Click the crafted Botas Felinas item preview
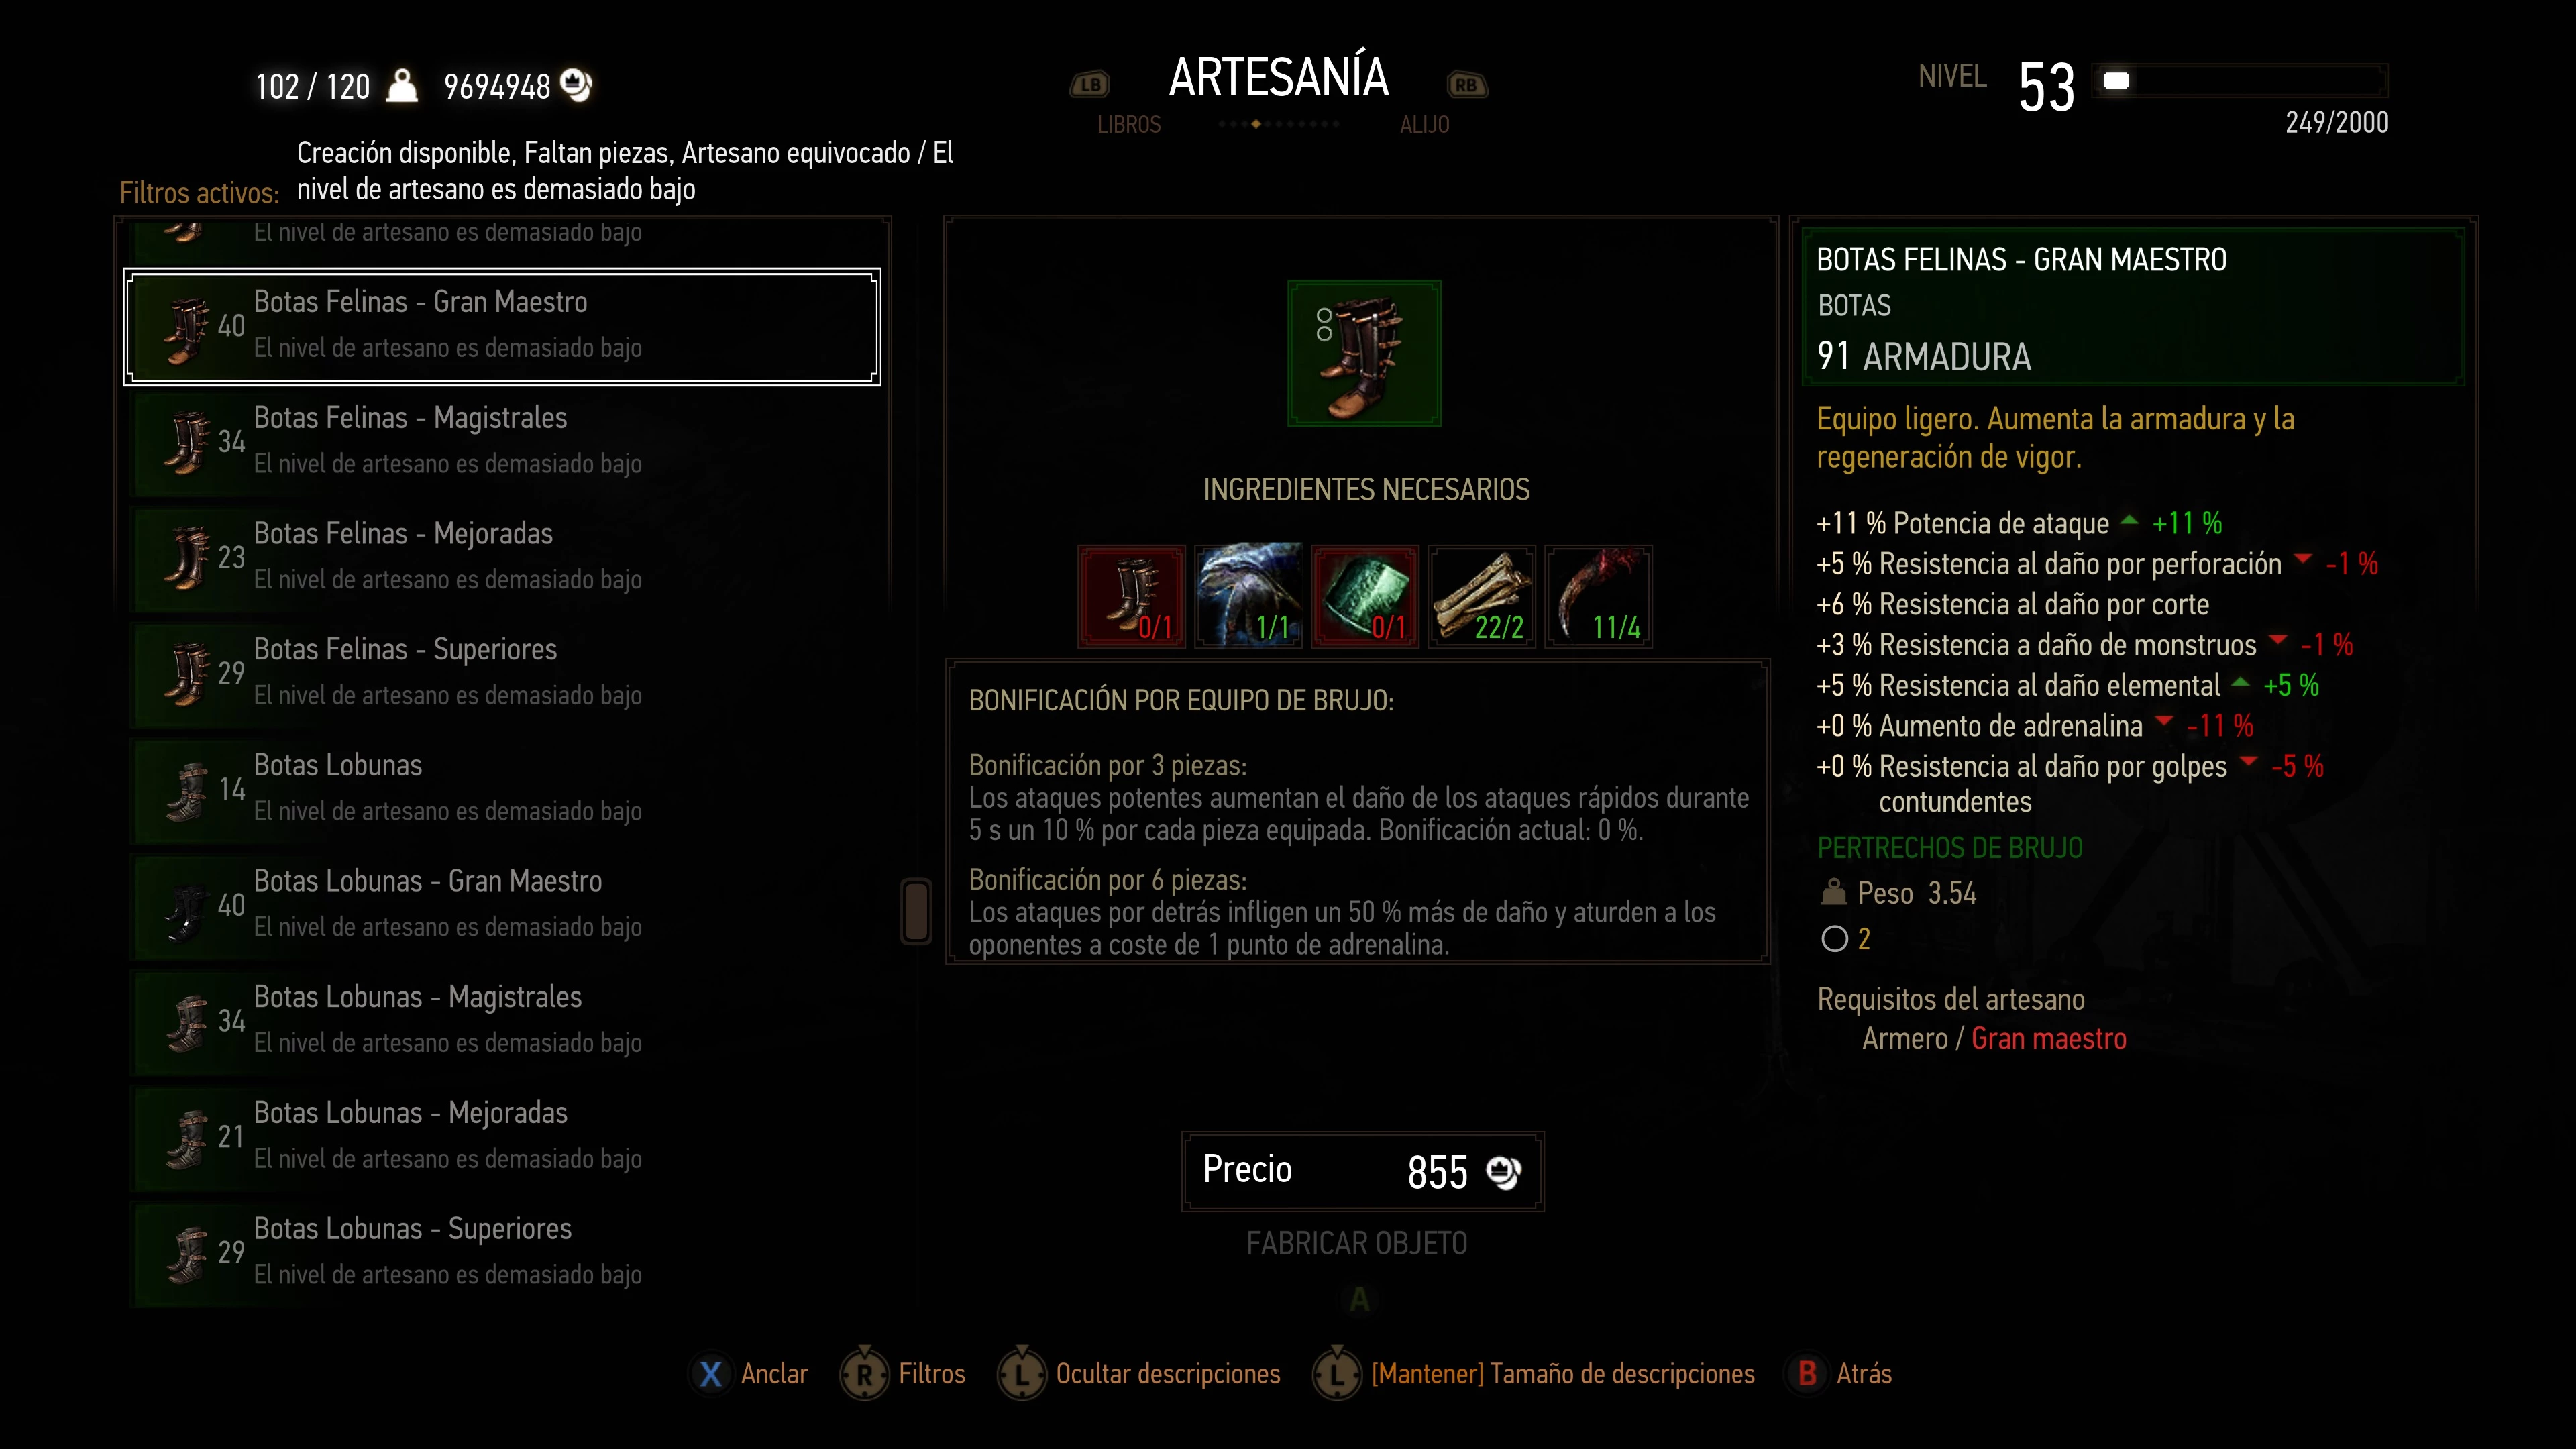Screen dimensions: 2576x1449 1364,353
